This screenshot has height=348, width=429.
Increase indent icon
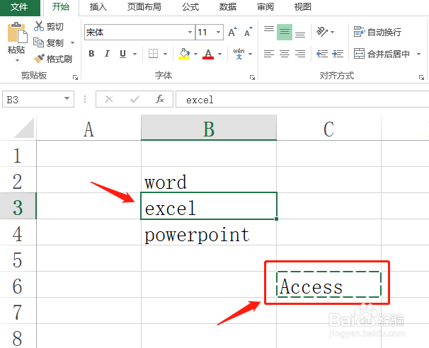[338, 54]
